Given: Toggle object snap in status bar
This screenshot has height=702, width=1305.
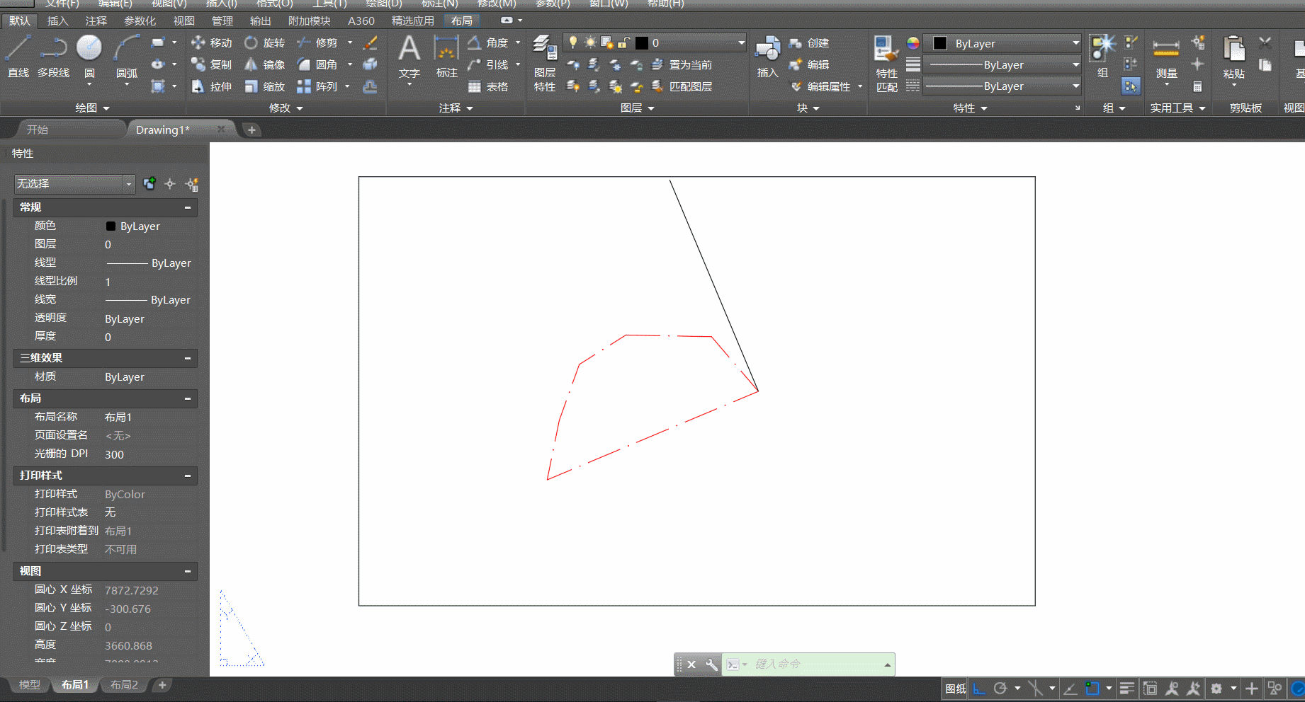Looking at the screenshot, I should tap(1092, 689).
